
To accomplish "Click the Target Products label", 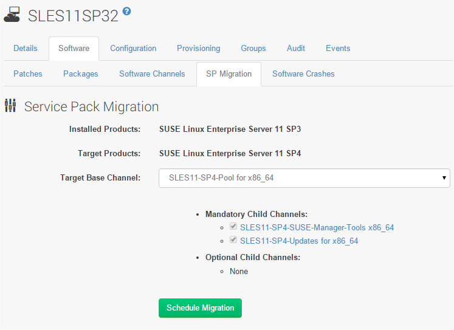I will coord(109,153).
